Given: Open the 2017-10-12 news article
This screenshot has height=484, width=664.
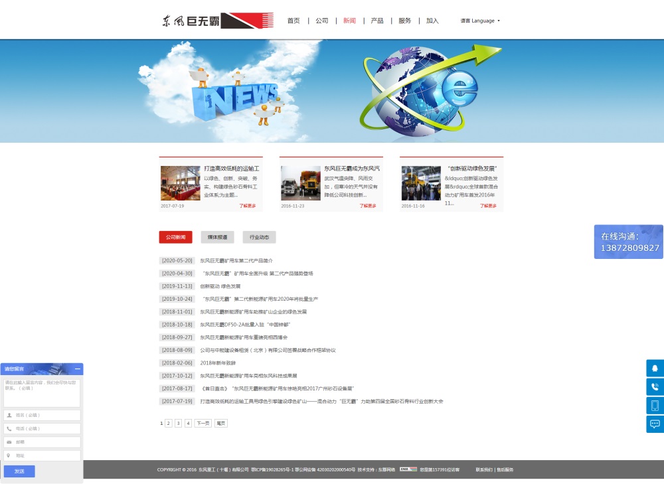Looking at the screenshot, I should click(248, 376).
